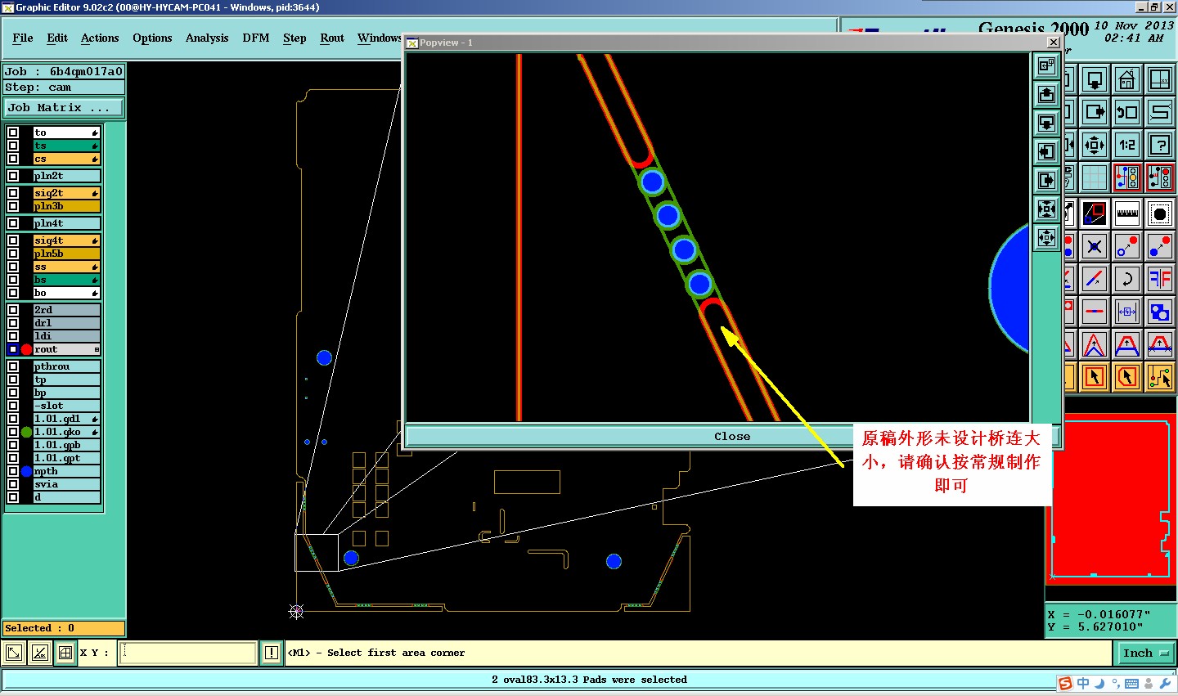Click the Sogou S input method icon
Screen dimensions: 1178x696
click(1065, 683)
